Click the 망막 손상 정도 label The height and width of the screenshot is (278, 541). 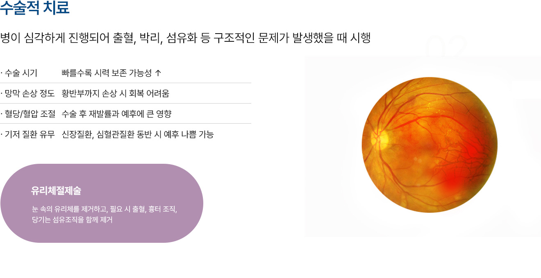point(29,93)
